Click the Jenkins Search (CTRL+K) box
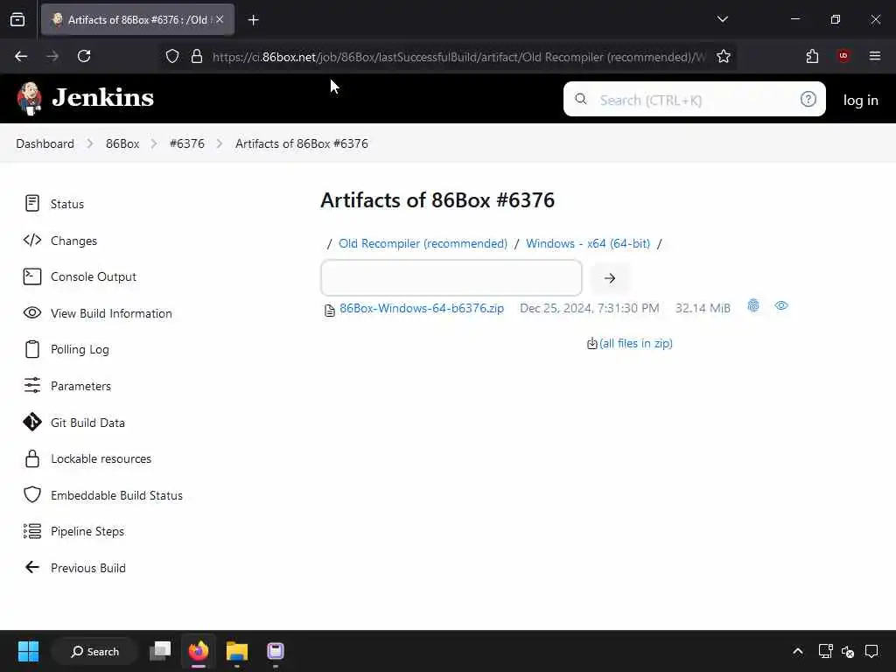 tap(694, 99)
